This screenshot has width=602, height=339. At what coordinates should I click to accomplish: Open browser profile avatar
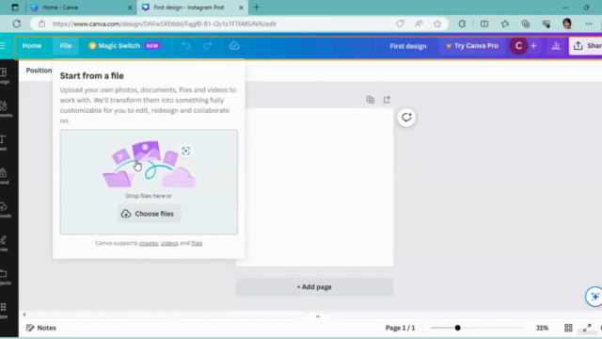click(x=567, y=24)
